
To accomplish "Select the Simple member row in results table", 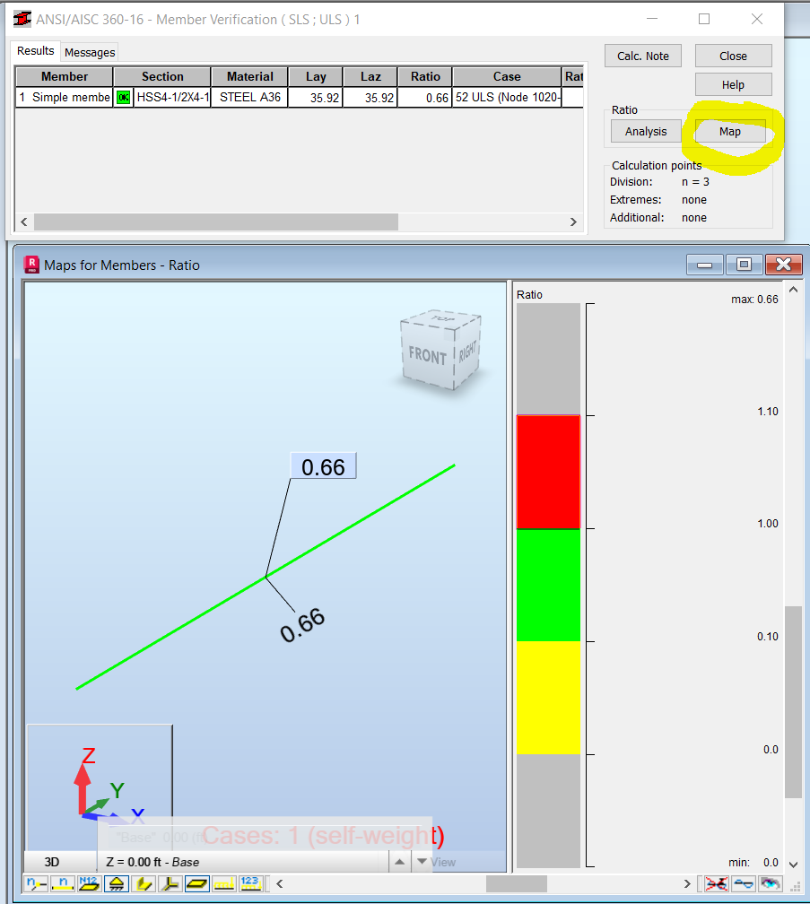I will (63, 97).
